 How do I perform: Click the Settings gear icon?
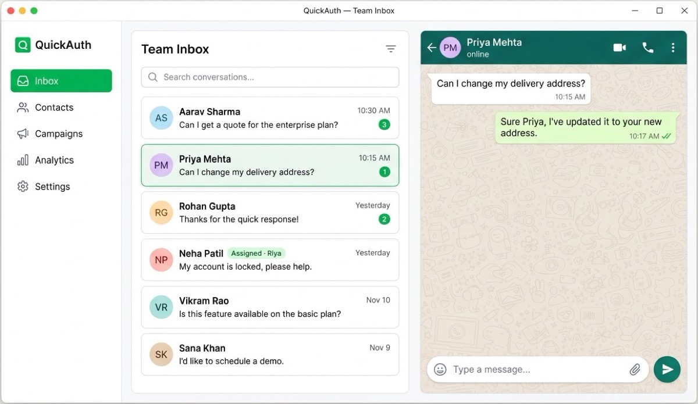coord(23,187)
